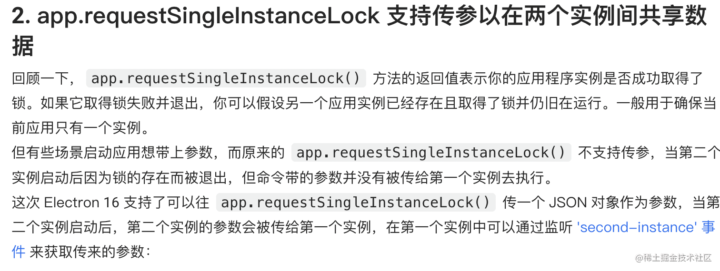Screen dimensions: 720x271
Task: Click the heading starting "2. app.requestSingleInstanceLock"
Action: pyautogui.click(x=360, y=31)
